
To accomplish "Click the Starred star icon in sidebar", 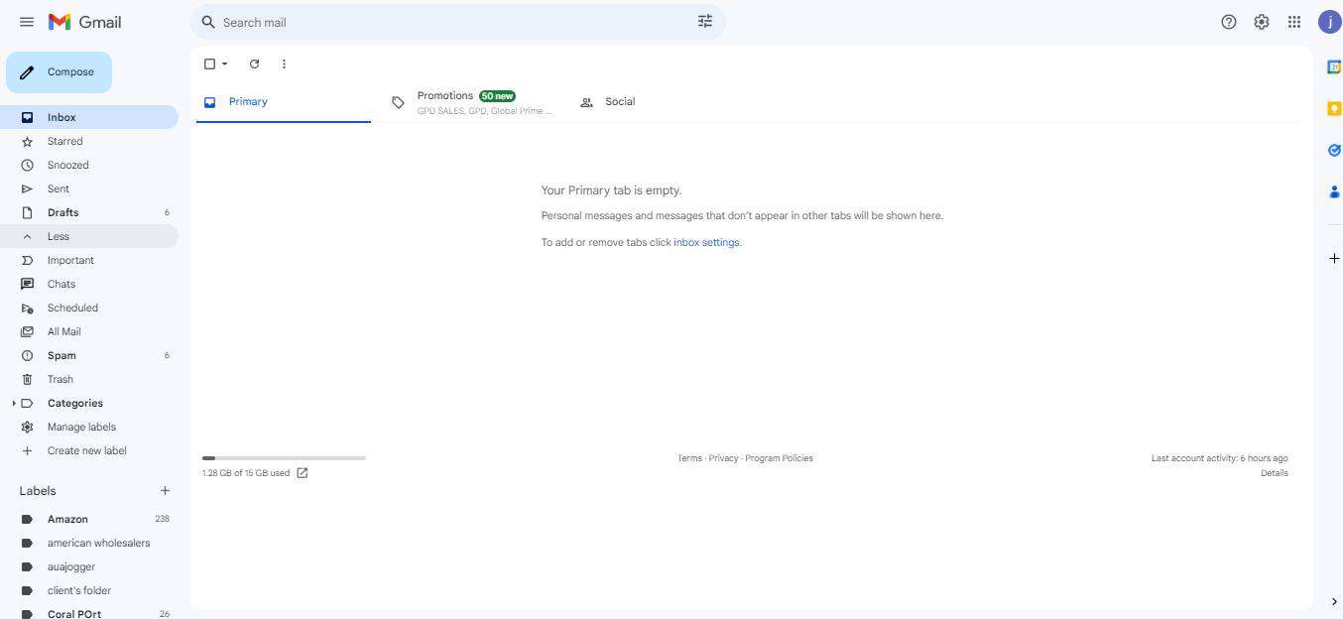I will point(27,142).
